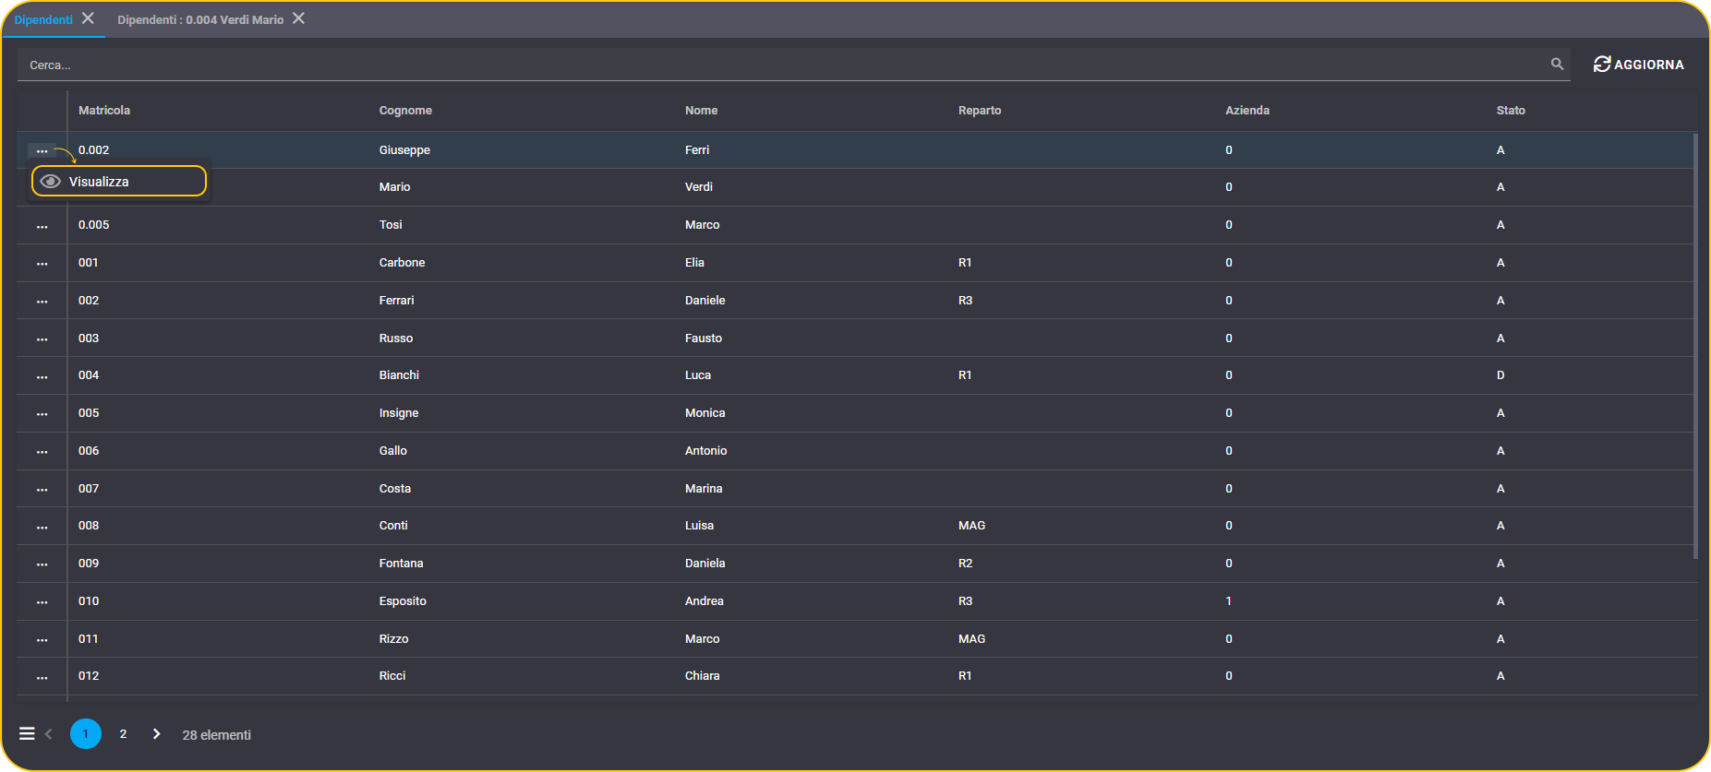Sort by Stato column header
This screenshot has width=1711, height=772.
pyautogui.click(x=1511, y=111)
